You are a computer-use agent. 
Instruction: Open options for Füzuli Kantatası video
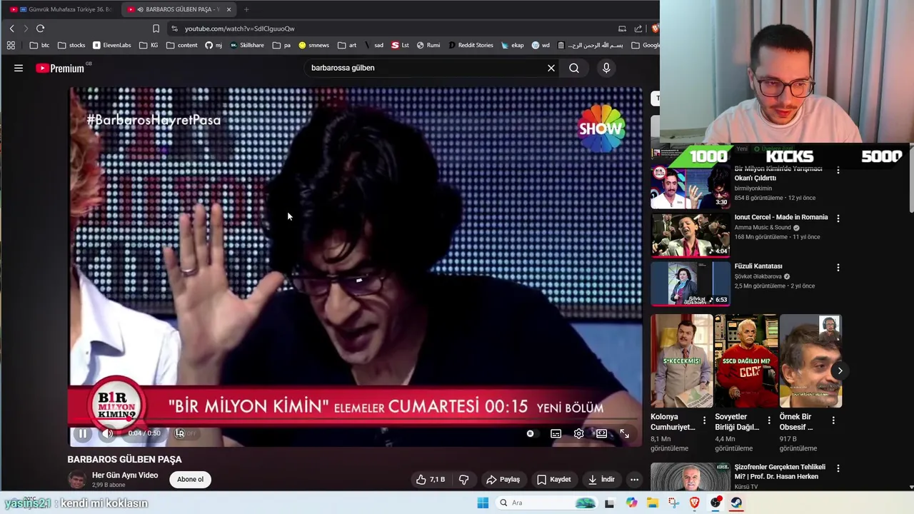838,267
